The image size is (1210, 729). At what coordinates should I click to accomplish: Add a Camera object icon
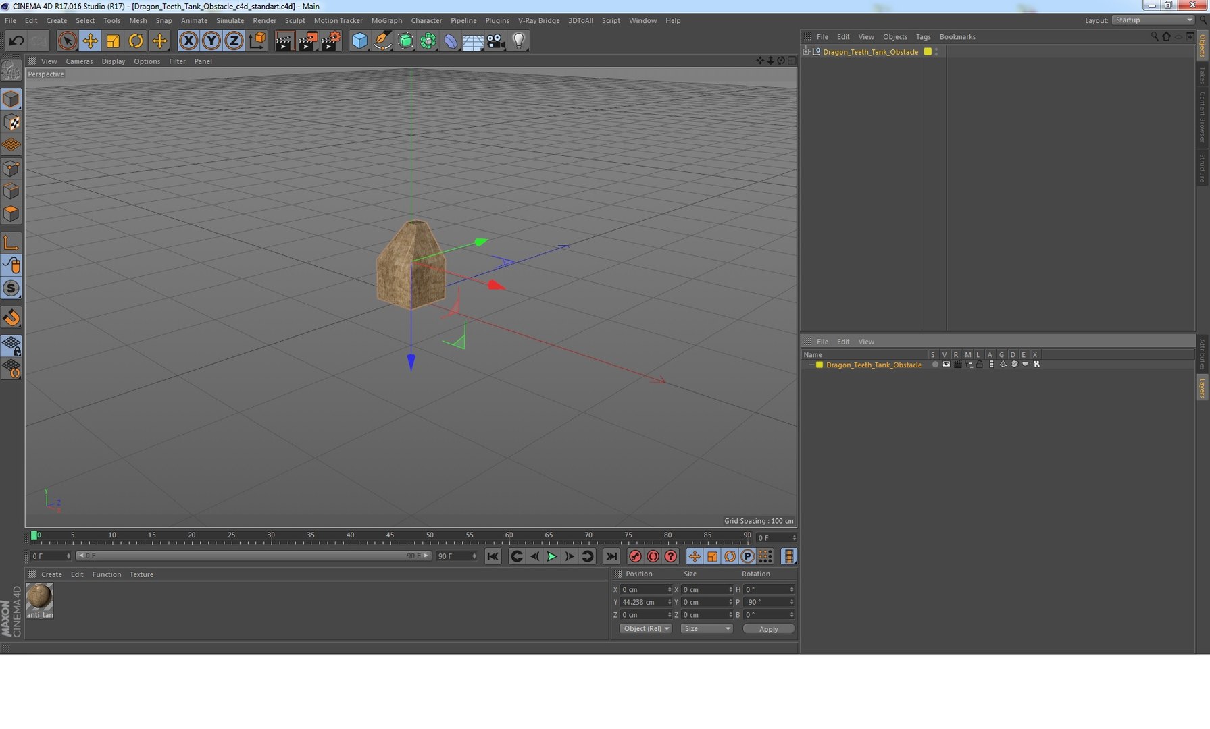496,41
